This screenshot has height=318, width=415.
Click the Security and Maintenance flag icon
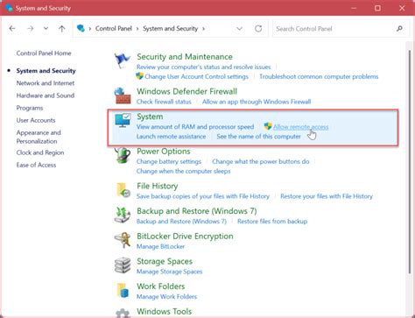[x=122, y=60]
